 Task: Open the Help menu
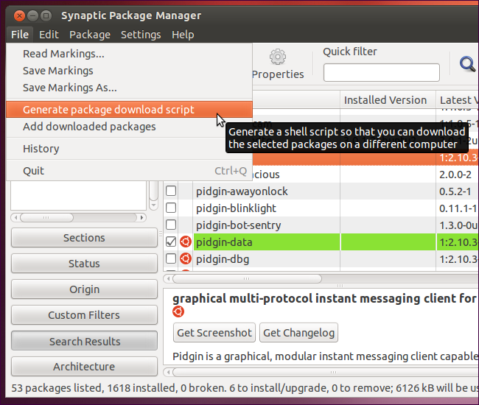coord(183,35)
